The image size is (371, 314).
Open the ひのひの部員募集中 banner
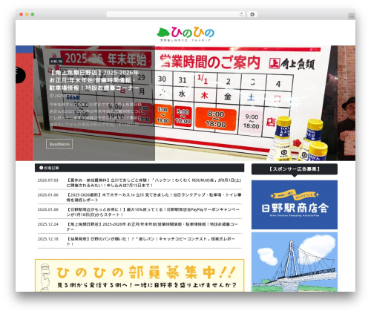coord(139,275)
